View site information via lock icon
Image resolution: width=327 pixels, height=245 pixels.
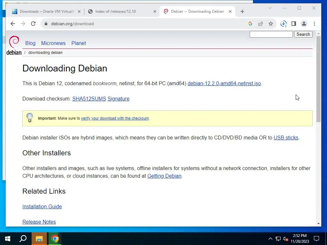click(46, 24)
